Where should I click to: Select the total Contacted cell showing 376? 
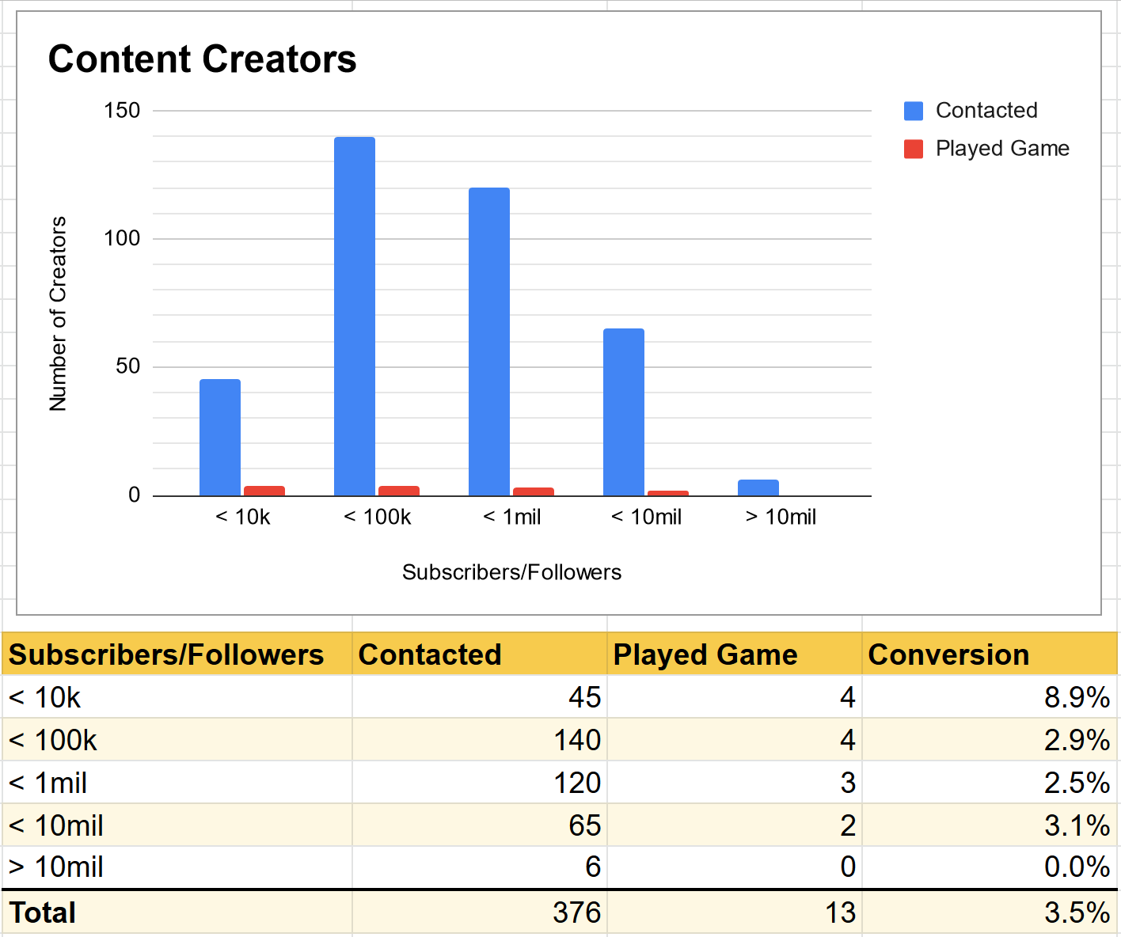(479, 912)
